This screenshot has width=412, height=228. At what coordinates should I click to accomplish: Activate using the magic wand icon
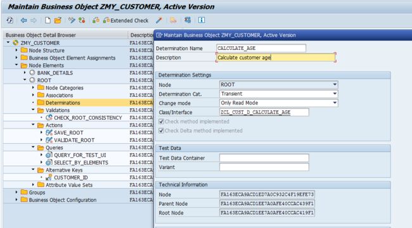point(159,20)
